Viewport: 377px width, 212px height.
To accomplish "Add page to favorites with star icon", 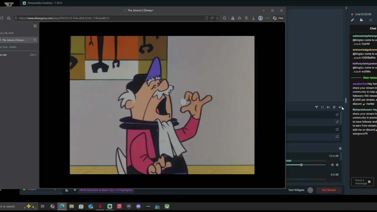I will [217, 18].
